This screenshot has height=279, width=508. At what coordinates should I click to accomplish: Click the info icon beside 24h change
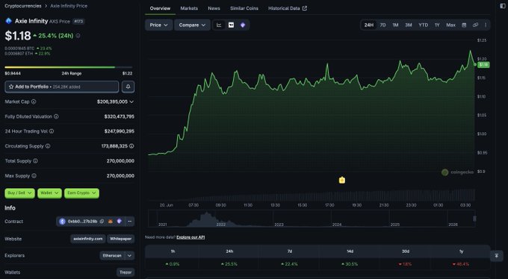pos(78,36)
